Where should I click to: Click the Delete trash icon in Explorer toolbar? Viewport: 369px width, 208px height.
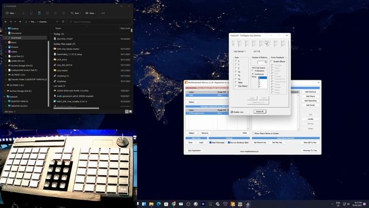[63, 13]
